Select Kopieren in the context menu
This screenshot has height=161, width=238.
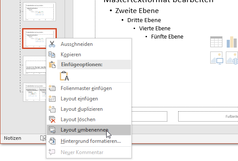(89, 55)
